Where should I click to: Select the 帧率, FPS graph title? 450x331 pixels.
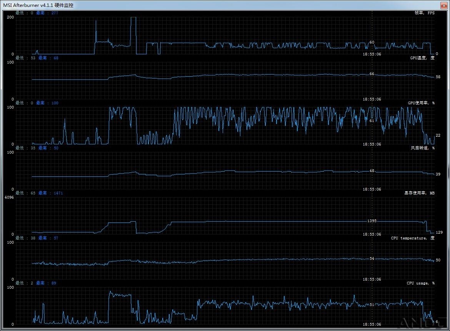pyautogui.click(x=425, y=13)
